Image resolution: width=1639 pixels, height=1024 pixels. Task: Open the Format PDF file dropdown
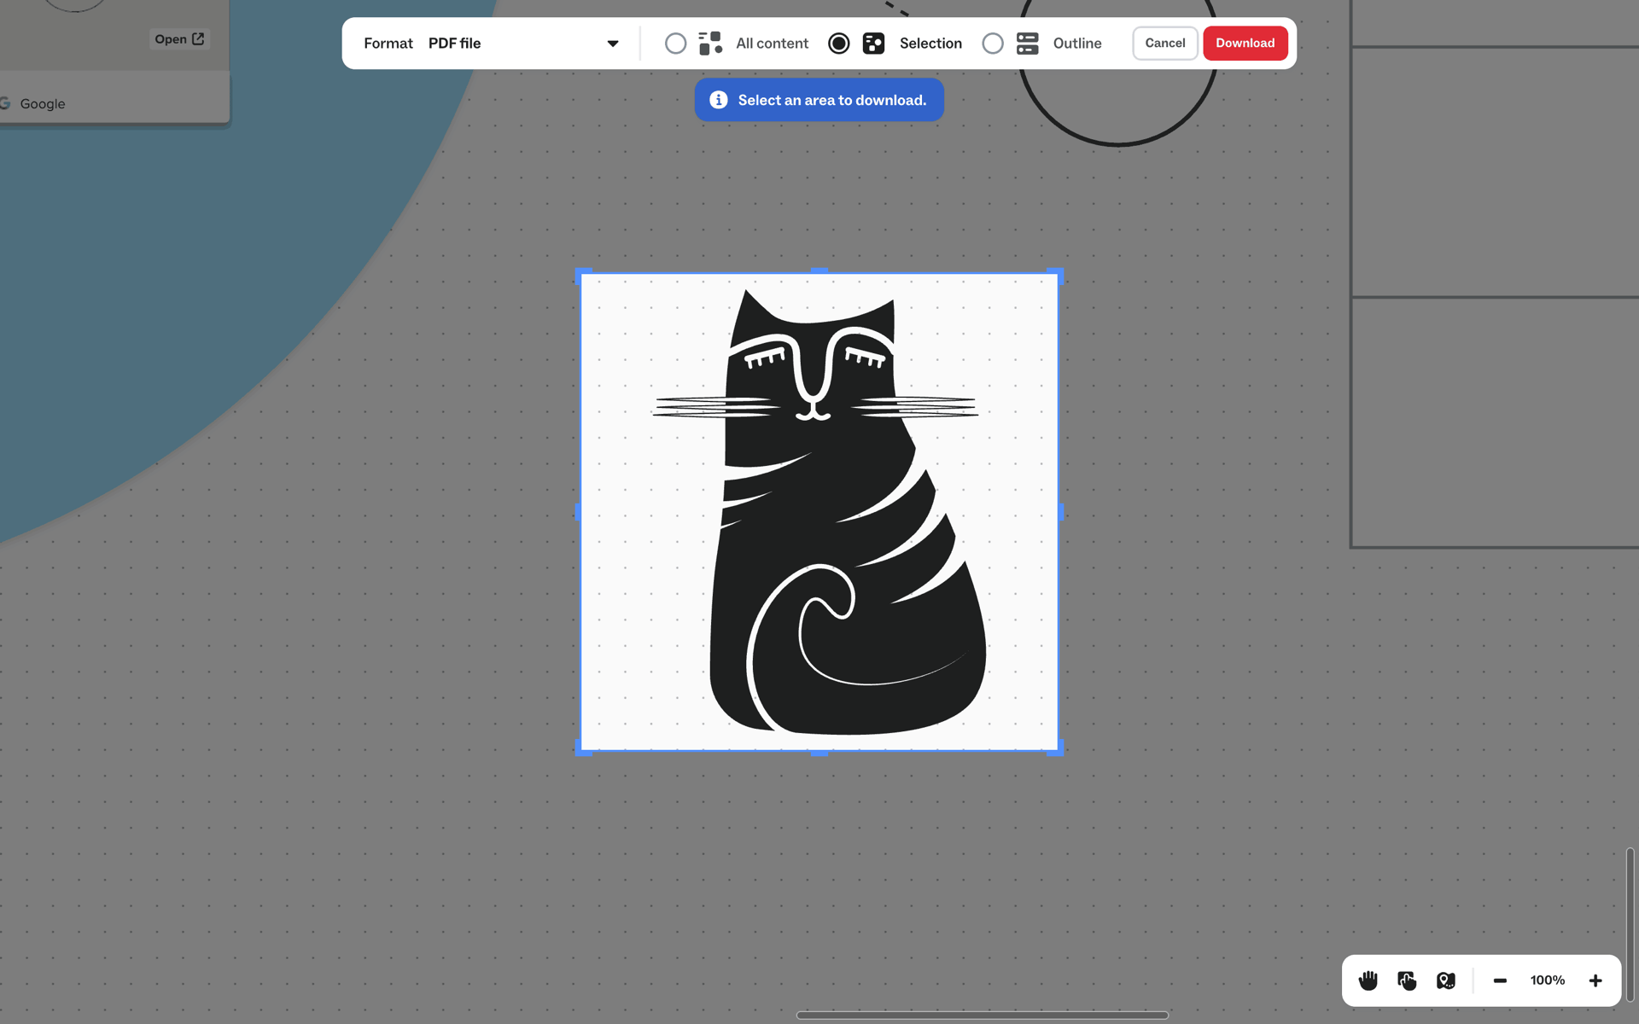pos(523,44)
